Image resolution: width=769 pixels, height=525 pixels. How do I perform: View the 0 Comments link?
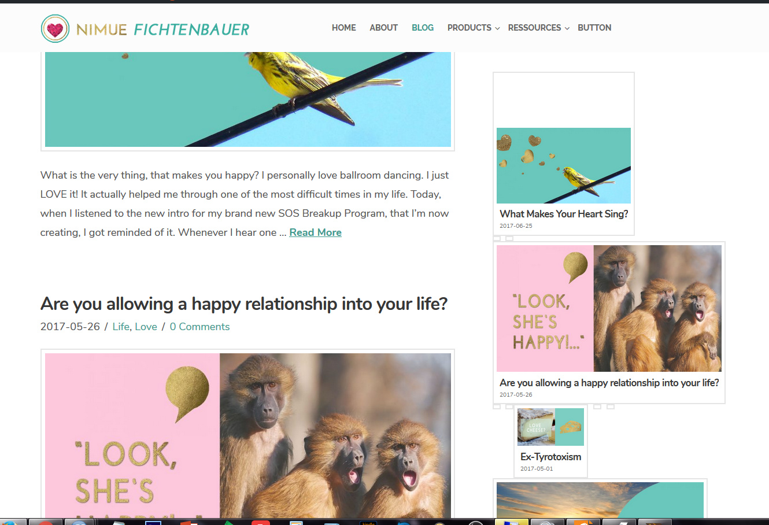(x=199, y=327)
